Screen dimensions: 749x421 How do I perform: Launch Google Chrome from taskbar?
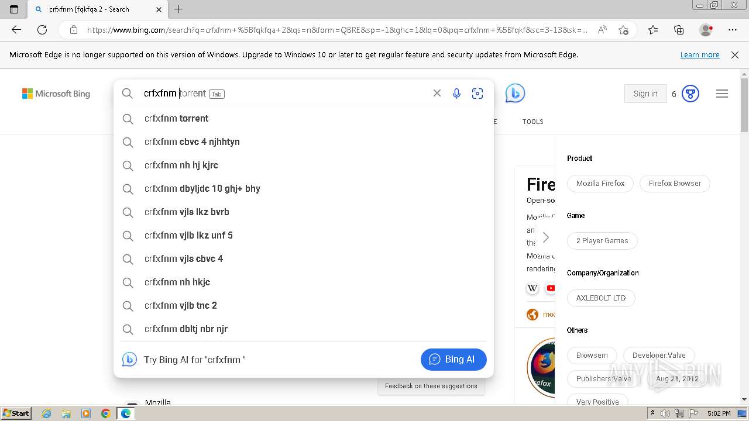point(106,413)
